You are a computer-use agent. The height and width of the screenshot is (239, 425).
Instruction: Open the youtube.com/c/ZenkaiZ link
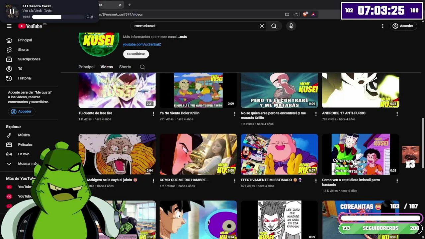(142, 44)
